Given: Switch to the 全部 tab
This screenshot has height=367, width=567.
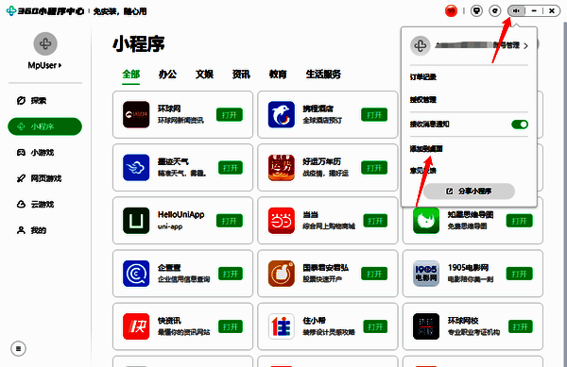Looking at the screenshot, I should point(131,75).
